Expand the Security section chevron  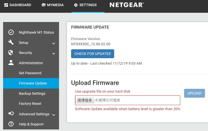[54, 54]
